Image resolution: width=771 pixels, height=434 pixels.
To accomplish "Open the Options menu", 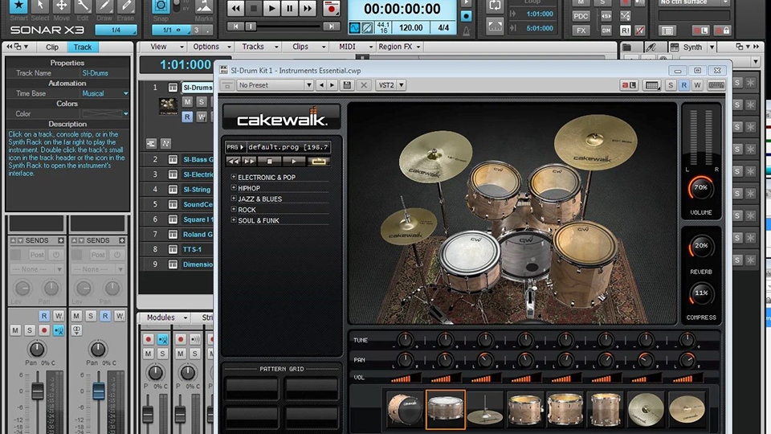I will 212,47.
